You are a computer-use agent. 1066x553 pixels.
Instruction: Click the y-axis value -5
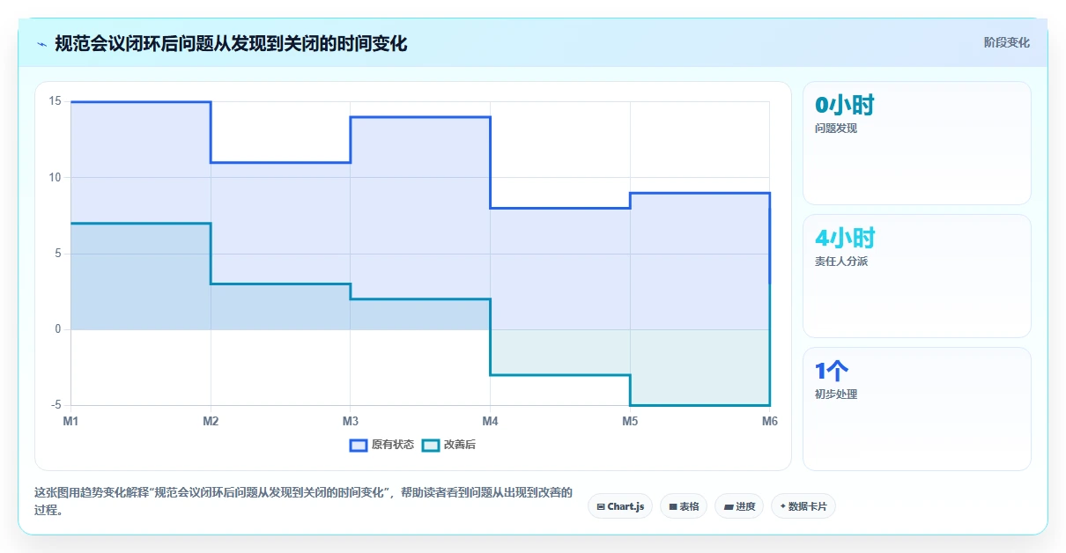click(55, 405)
